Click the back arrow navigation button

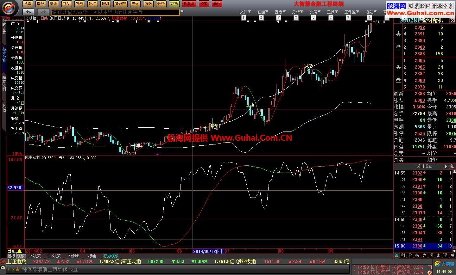click(x=29, y=12)
